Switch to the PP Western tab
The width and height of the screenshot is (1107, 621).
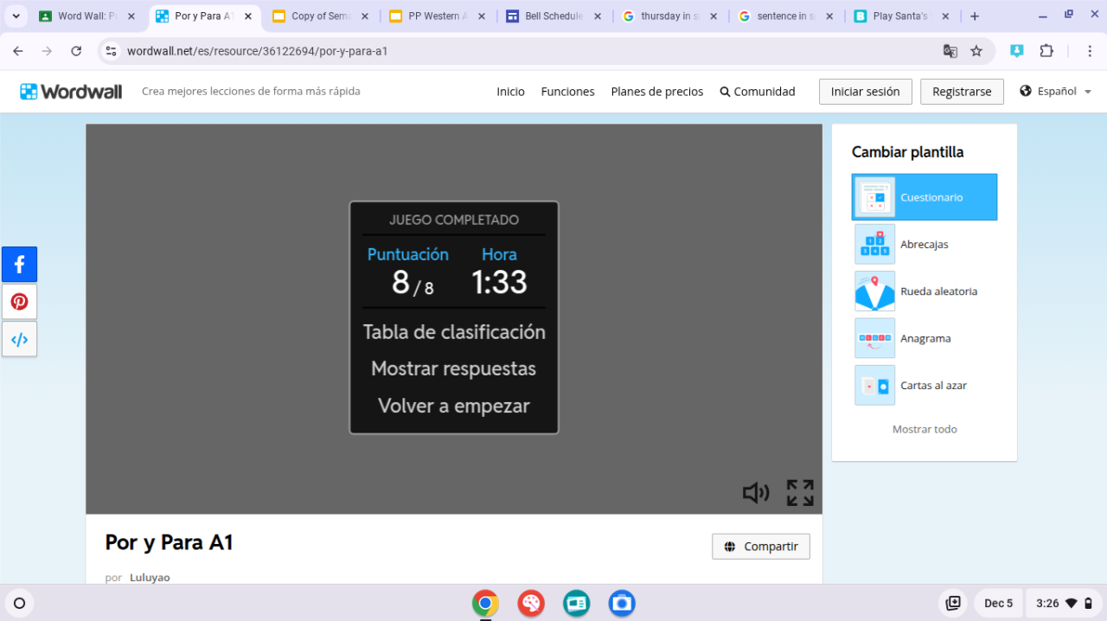pyautogui.click(x=437, y=16)
